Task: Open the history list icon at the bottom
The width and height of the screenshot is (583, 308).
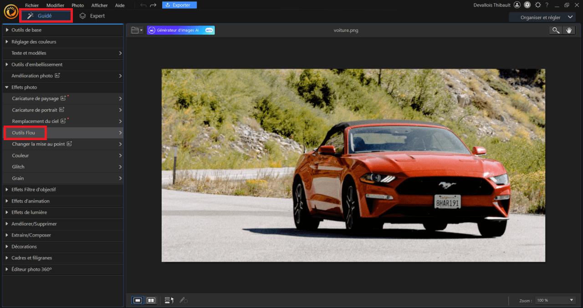Action: click(169, 300)
